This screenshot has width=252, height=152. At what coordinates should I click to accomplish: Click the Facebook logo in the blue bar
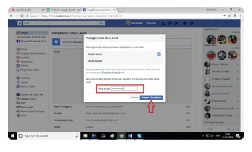[20, 23]
